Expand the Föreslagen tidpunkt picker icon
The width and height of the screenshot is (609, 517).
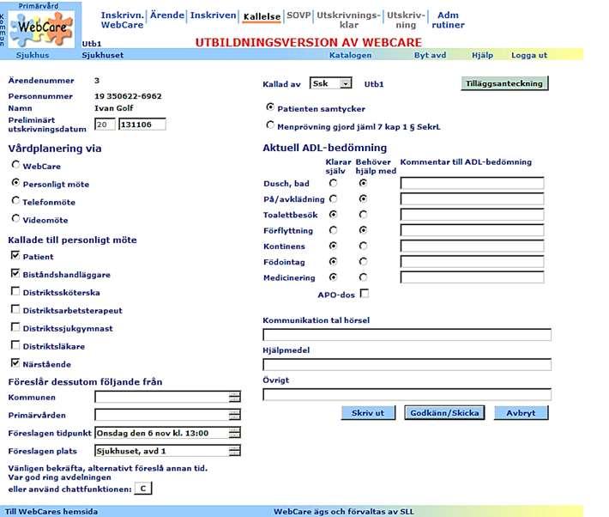coord(234,433)
